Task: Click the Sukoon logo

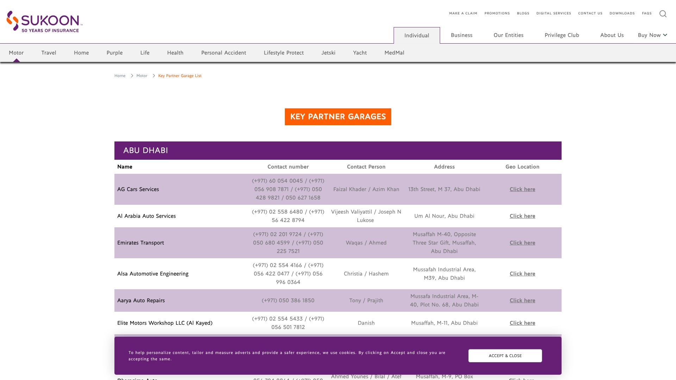Action: point(44,21)
